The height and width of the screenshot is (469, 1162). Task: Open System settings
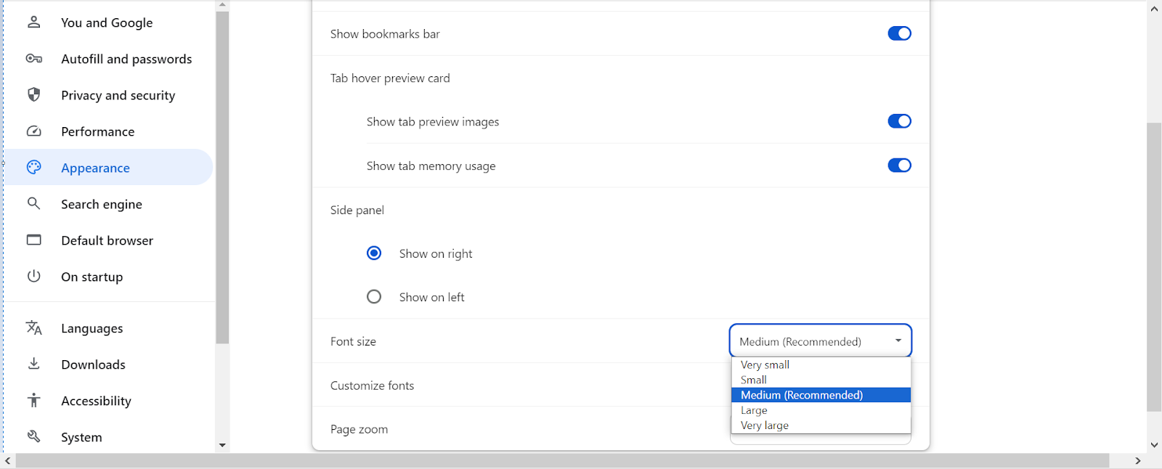81,437
